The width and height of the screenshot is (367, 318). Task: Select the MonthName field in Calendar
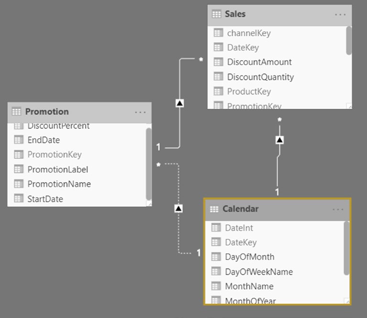pyautogui.click(x=275, y=286)
